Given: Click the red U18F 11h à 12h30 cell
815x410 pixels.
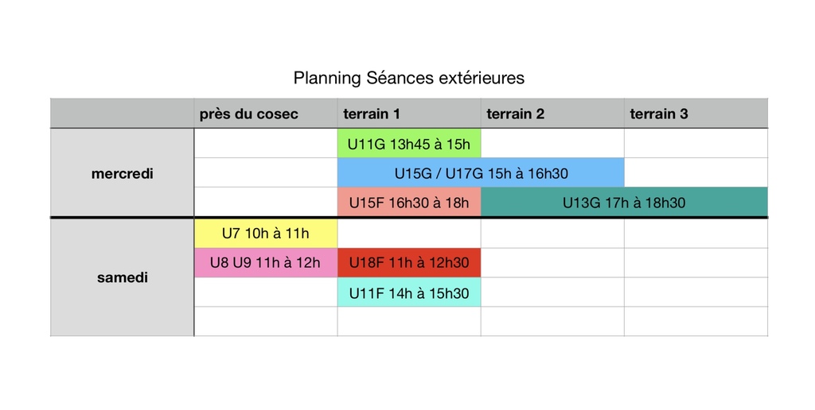Looking at the screenshot, I should [408, 263].
